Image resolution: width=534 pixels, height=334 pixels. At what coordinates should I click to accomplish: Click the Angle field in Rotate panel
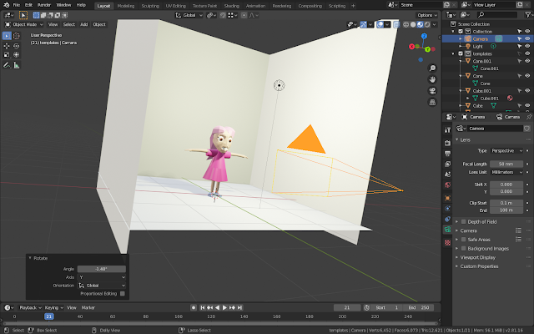[102, 269]
